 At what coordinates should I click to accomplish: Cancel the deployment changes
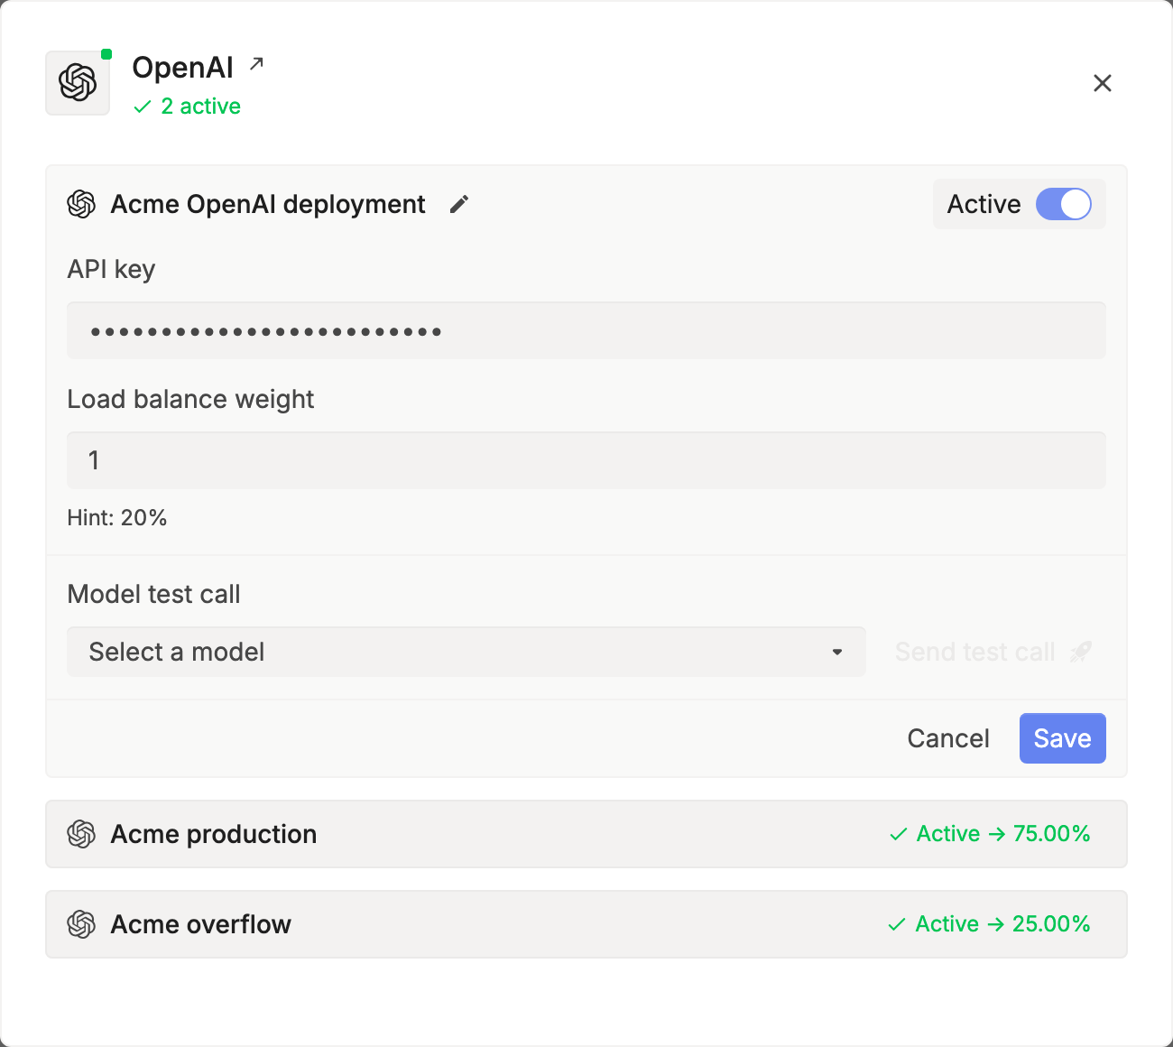click(948, 738)
